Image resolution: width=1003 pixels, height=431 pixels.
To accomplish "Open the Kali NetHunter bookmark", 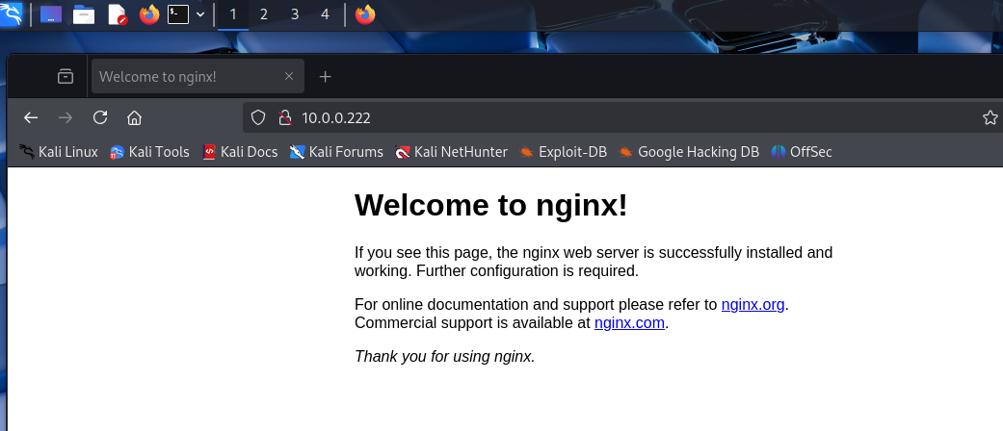I will tap(452, 152).
